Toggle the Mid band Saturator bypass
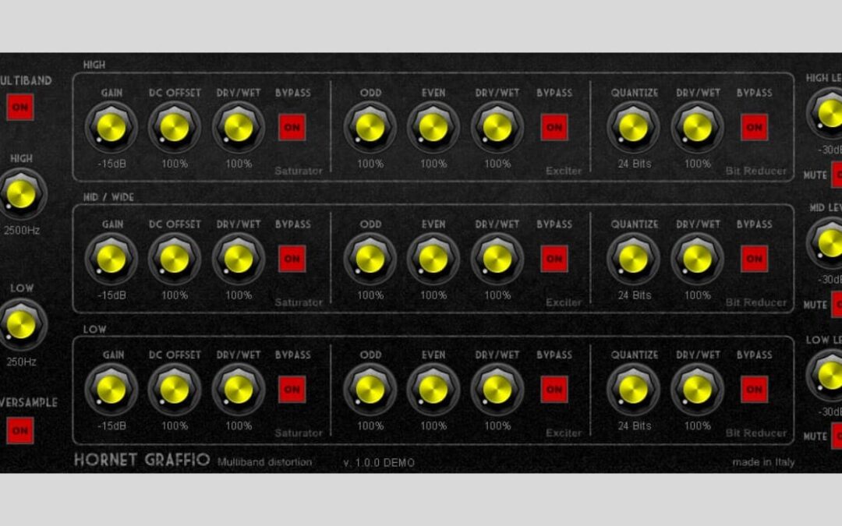The height and width of the screenshot is (526, 842). pyautogui.click(x=292, y=259)
